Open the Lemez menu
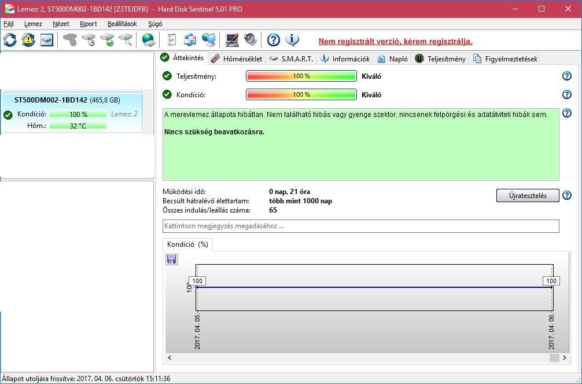This screenshot has width=582, height=384. point(33,24)
